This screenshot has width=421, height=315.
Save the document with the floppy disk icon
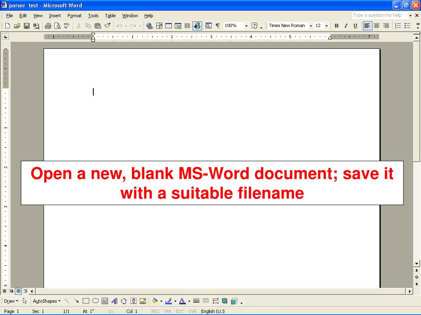[x=27, y=26]
